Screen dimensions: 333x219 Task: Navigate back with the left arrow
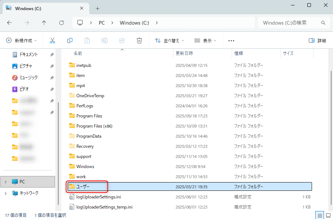(x=9, y=23)
